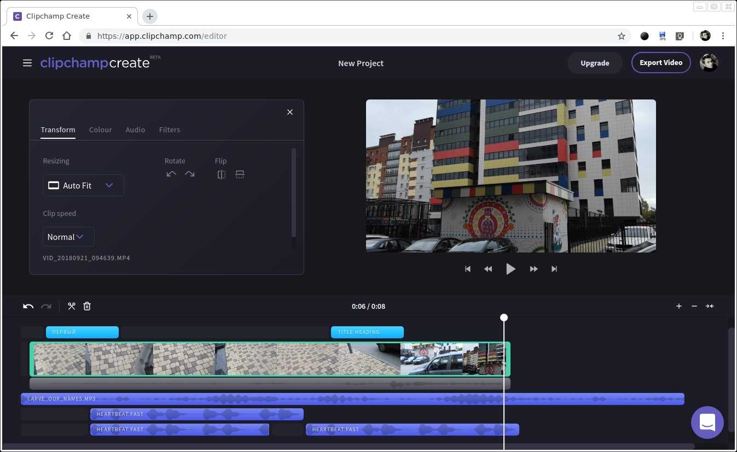The height and width of the screenshot is (452, 737).
Task: Play the video preview
Action: 510,269
